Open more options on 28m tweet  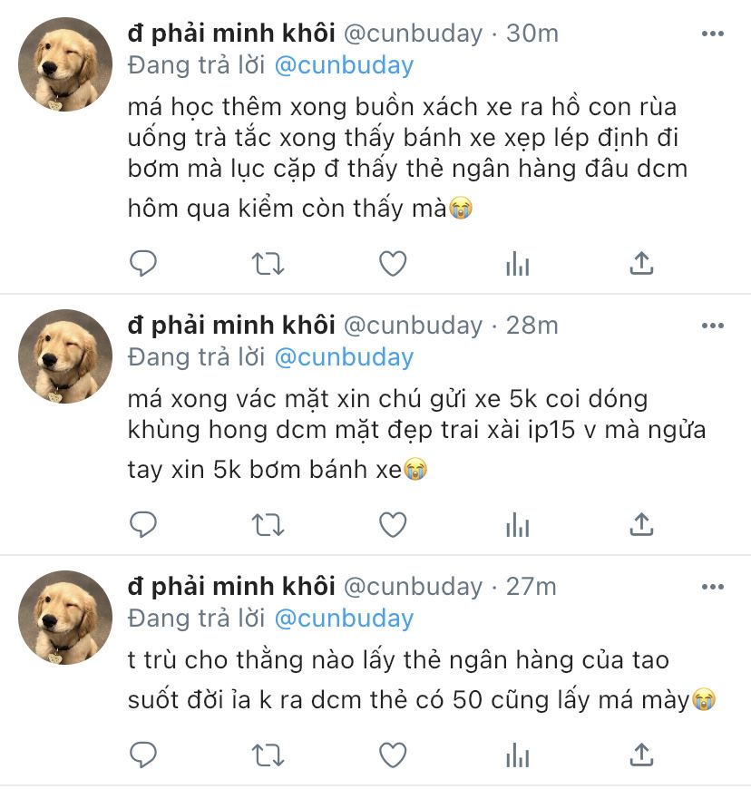tap(713, 325)
